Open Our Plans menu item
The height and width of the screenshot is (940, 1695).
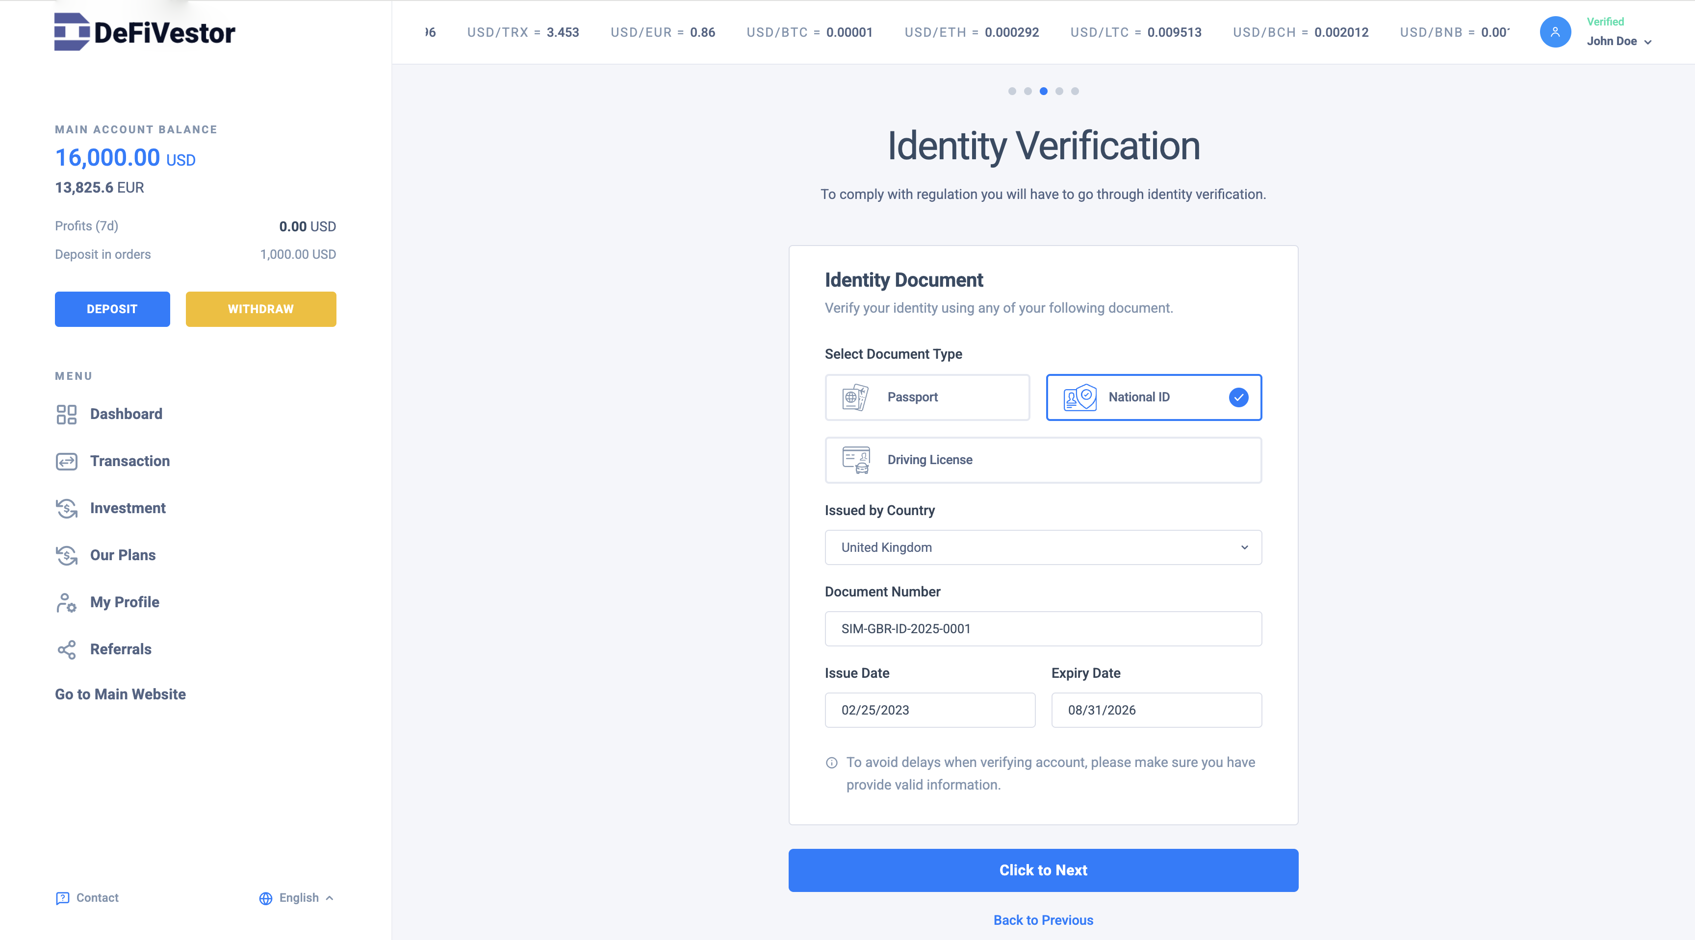click(123, 555)
